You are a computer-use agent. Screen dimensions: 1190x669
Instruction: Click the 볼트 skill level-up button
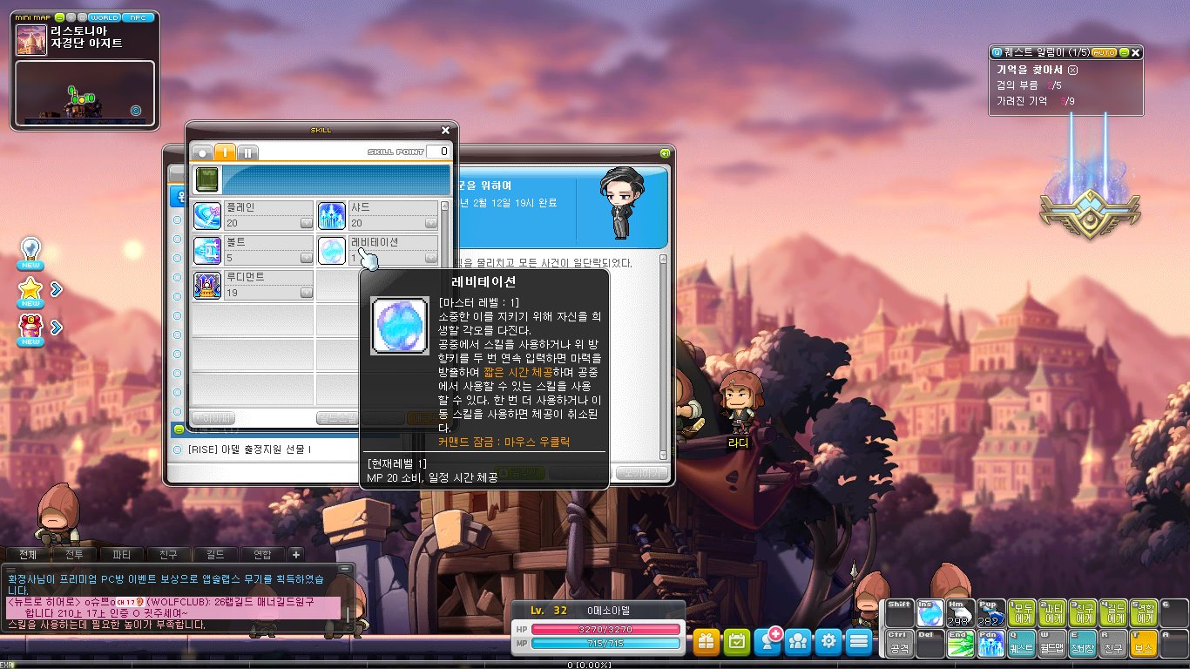click(306, 258)
